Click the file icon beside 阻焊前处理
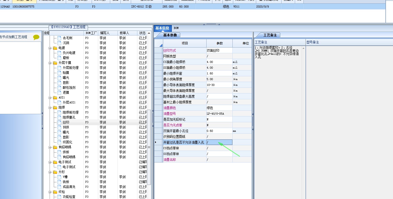This screenshot has width=393, height=199. coord(59,113)
